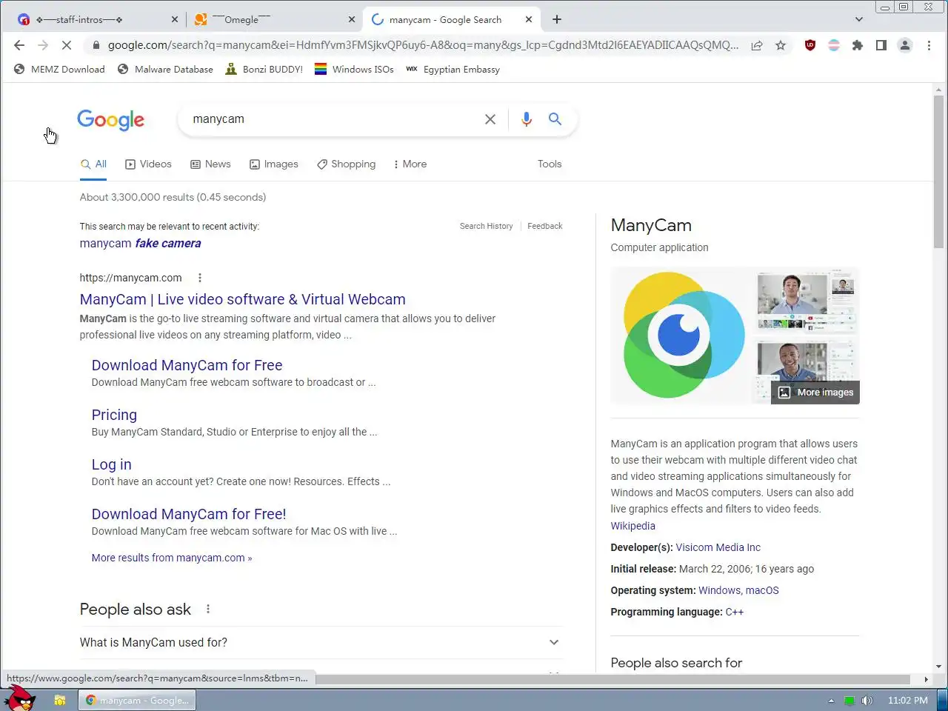Open Download ManyCam for Free! Mac link
This screenshot has height=711, width=948.
click(189, 514)
